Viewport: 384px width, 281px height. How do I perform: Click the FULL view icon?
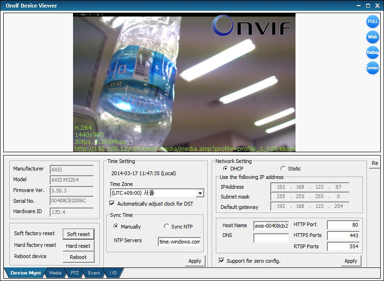tap(372, 21)
